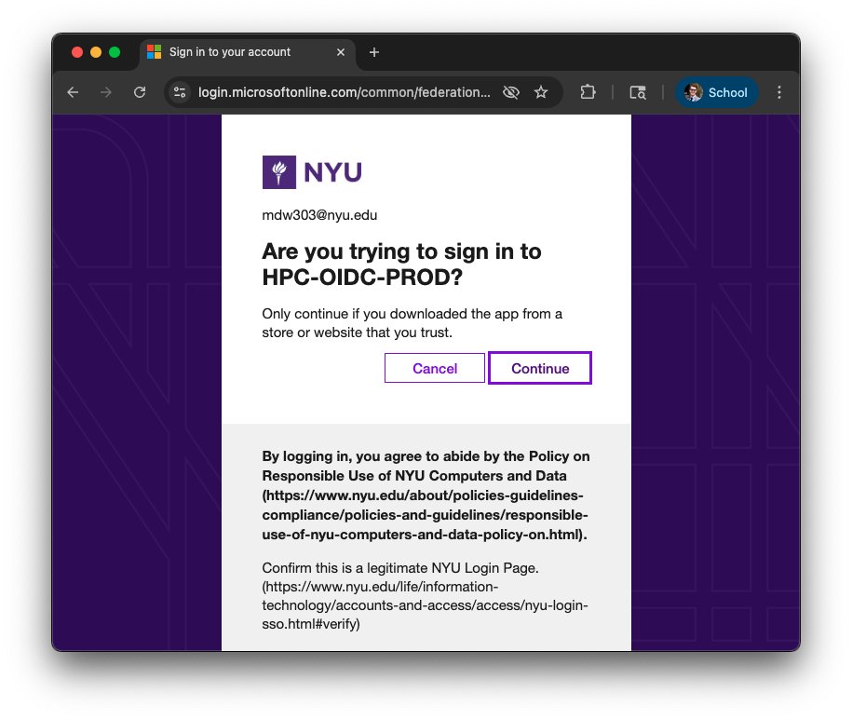Click the Microsoft favicon on the tab

point(155,52)
